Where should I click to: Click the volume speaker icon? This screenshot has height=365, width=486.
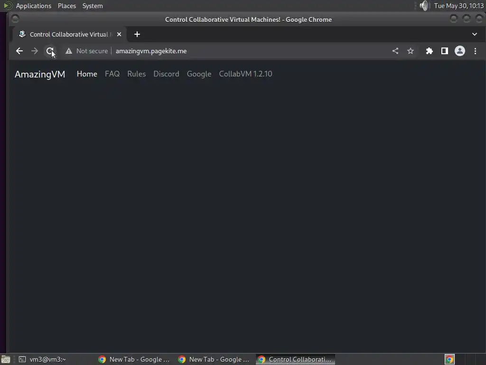(x=424, y=6)
